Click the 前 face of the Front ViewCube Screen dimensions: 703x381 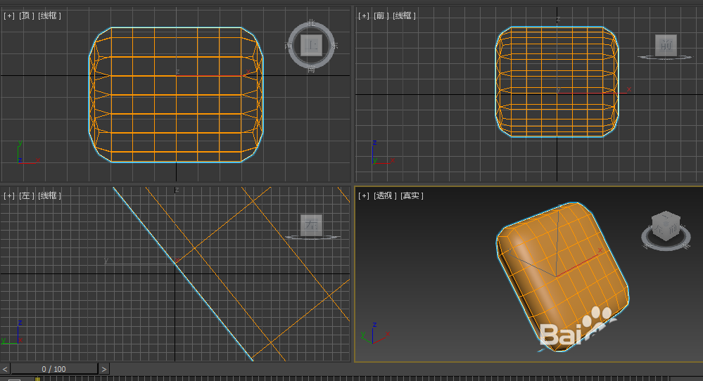[666, 45]
